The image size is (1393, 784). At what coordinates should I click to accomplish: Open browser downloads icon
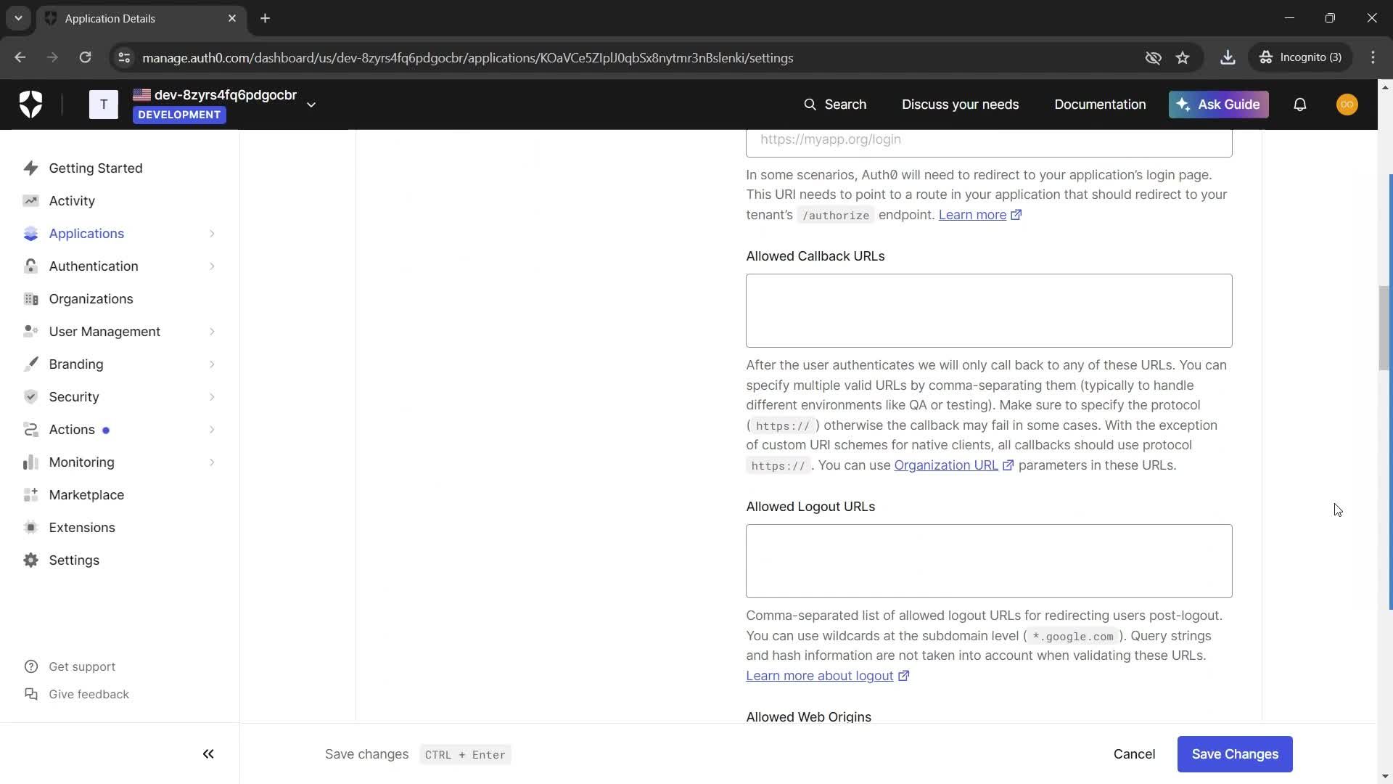tap(1228, 58)
